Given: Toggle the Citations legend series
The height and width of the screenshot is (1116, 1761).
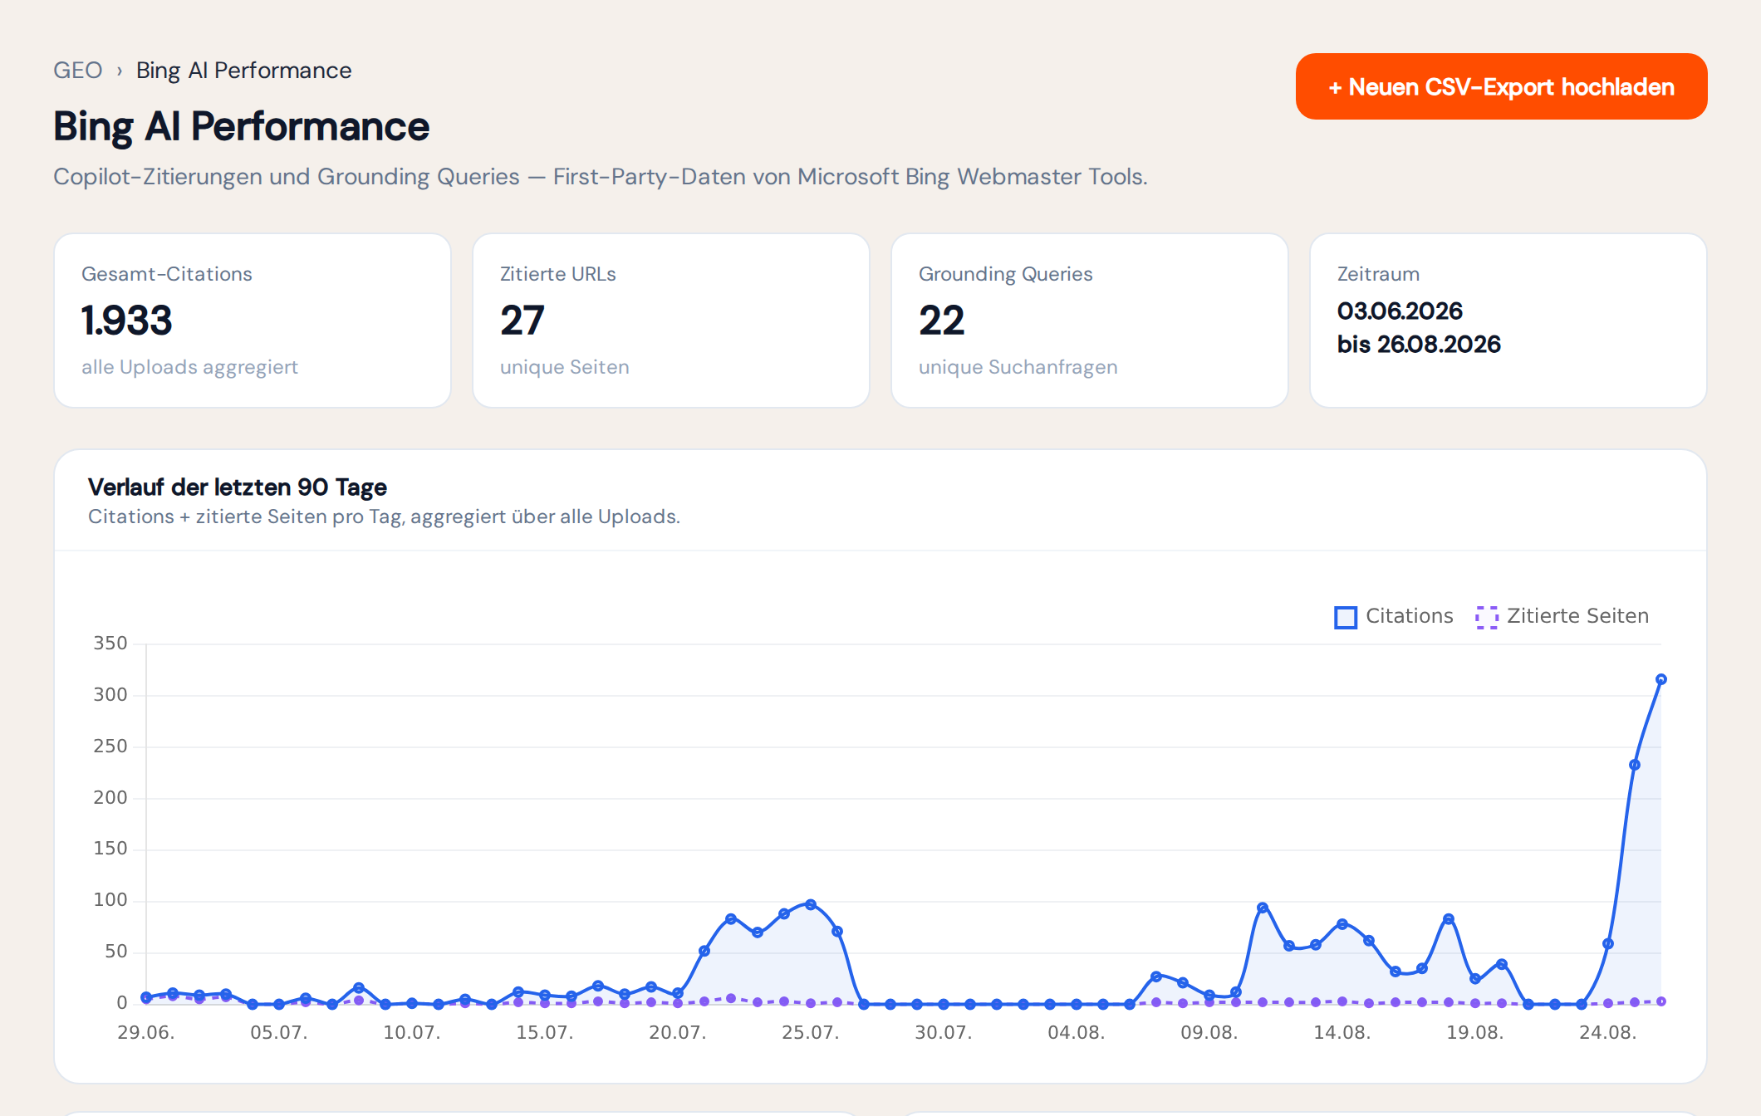Looking at the screenshot, I should point(1394,616).
